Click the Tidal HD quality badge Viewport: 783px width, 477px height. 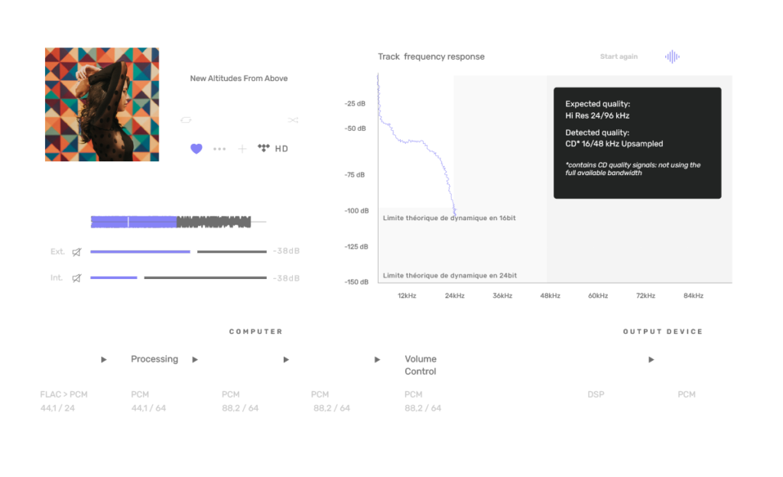[273, 148]
